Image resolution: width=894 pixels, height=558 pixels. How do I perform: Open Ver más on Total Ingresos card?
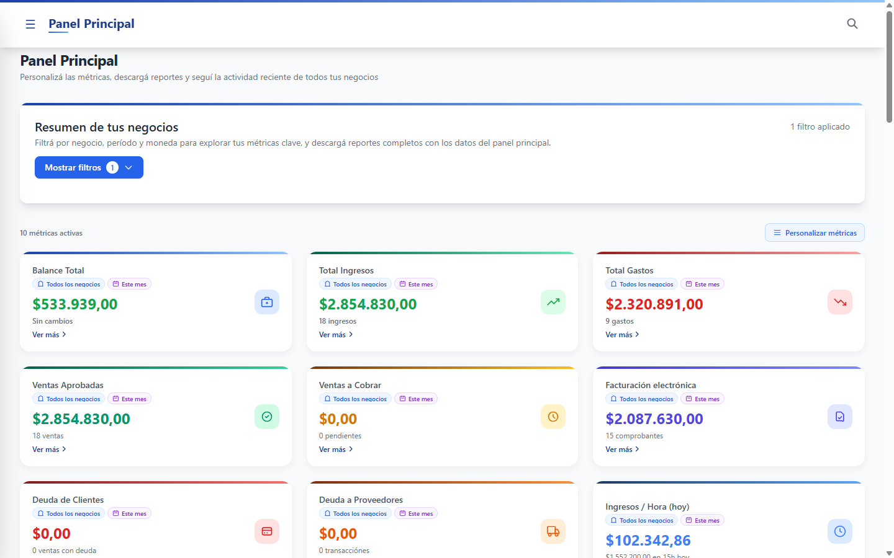336,335
